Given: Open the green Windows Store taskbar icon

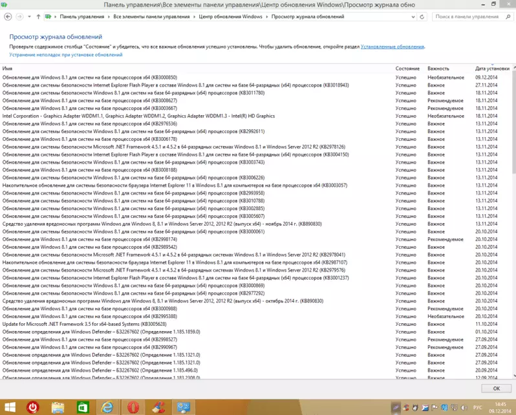Looking at the screenshot, I should (83, 407).
